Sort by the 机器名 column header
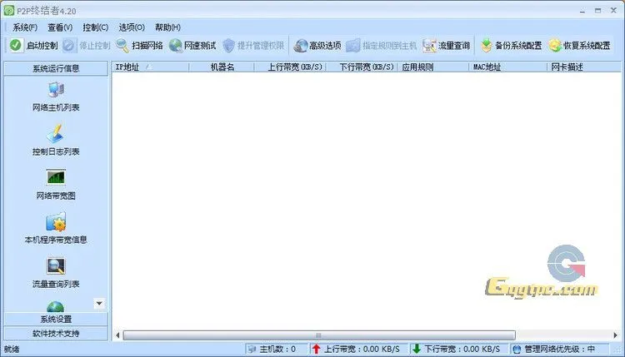 click(x=222, y=67)
